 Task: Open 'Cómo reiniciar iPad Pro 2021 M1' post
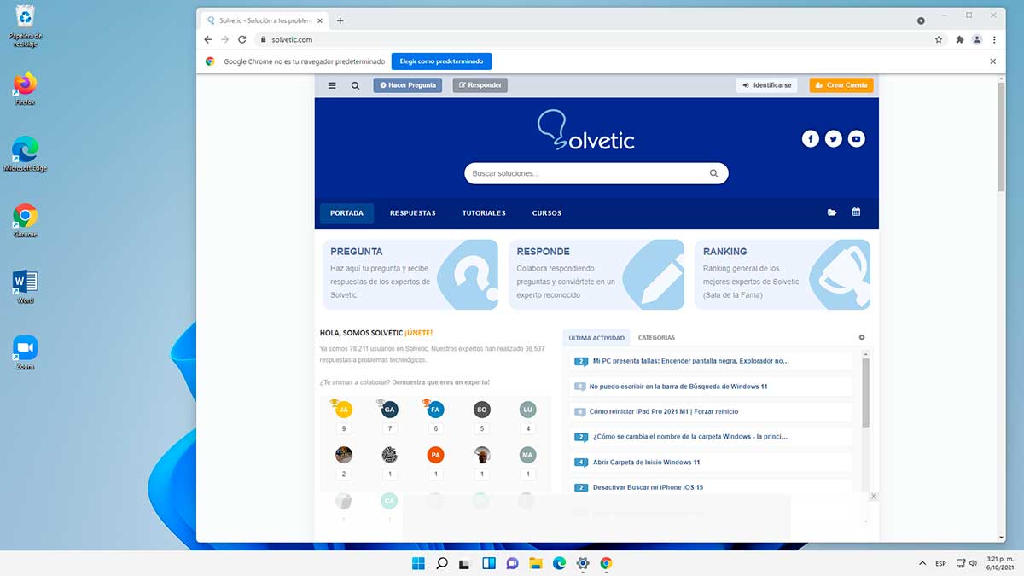click(664, 411)
